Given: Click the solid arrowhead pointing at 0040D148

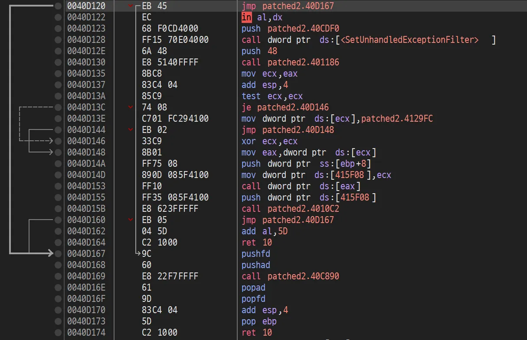Looking at the screenshot, I should click(x=50, y=152).
